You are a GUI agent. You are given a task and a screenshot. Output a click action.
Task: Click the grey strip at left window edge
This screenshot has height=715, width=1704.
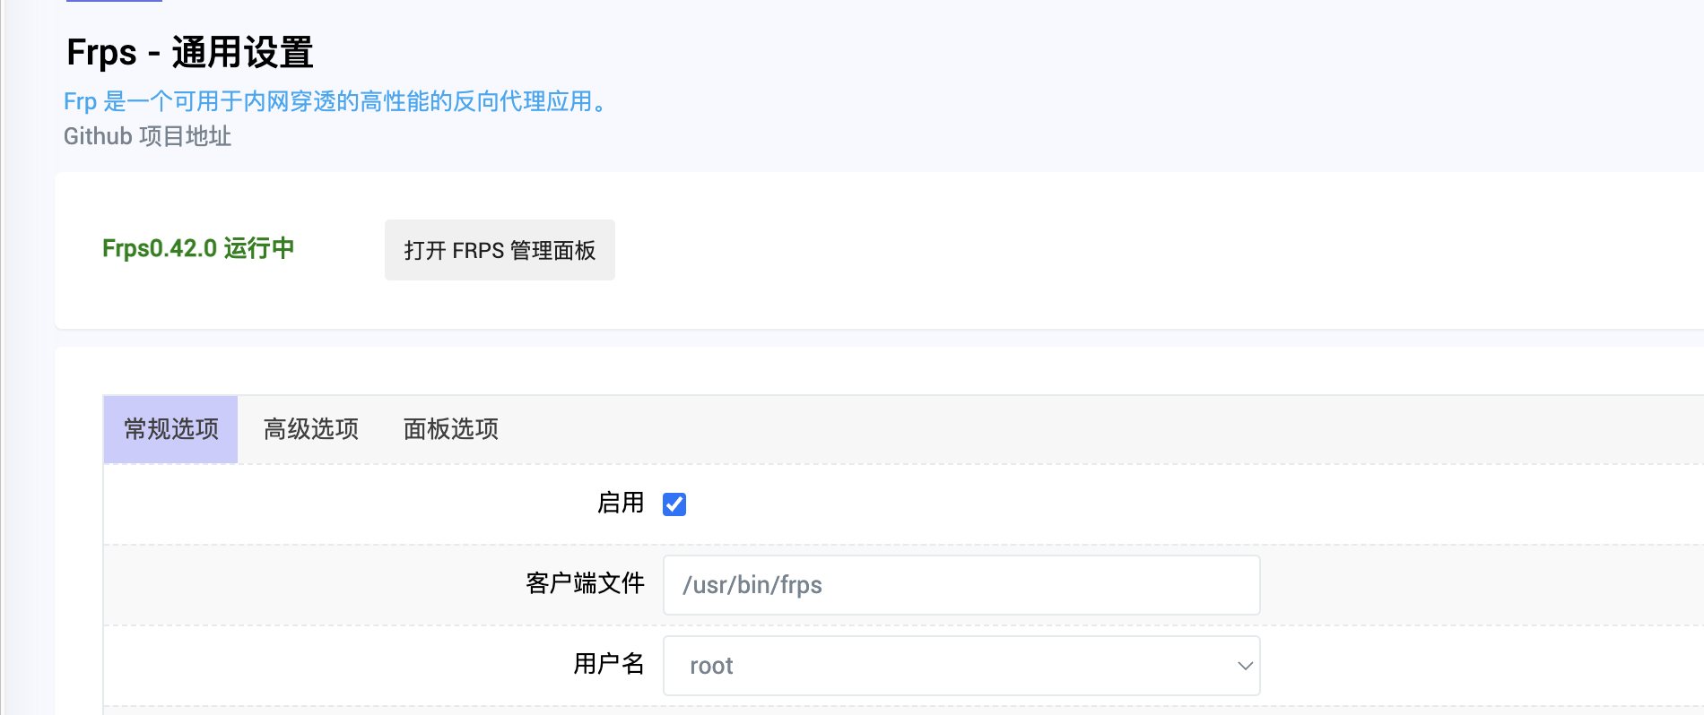2,358
